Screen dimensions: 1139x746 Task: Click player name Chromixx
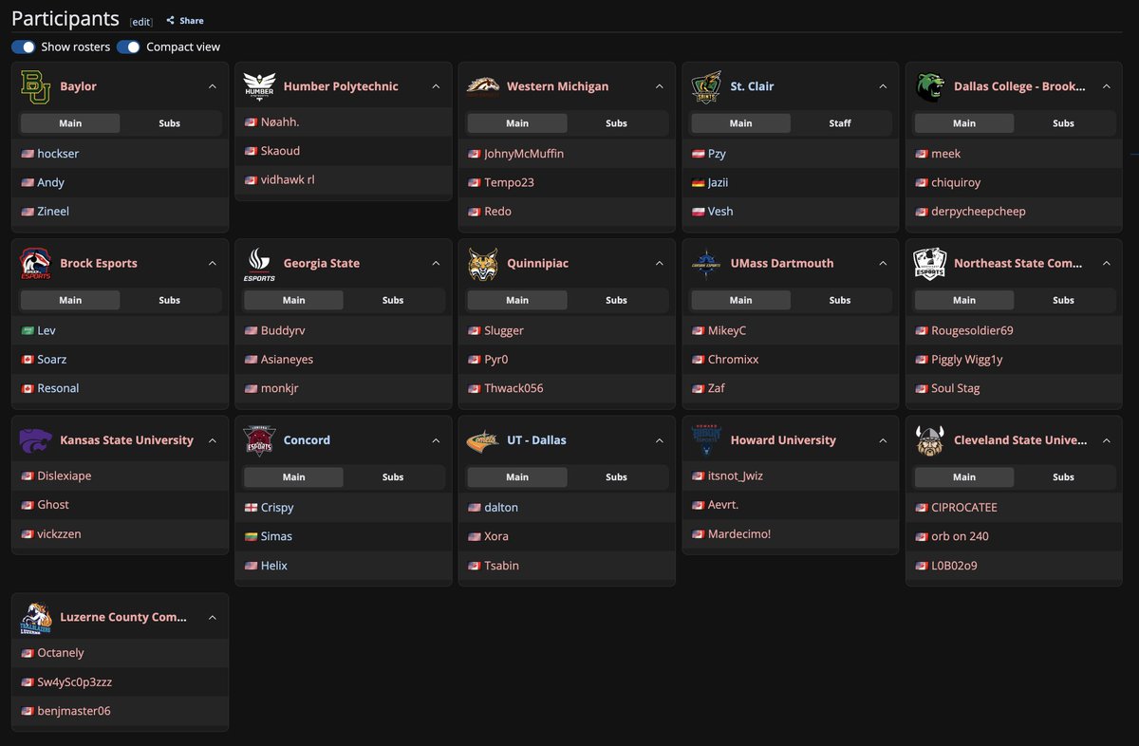[x=734, y=360]
